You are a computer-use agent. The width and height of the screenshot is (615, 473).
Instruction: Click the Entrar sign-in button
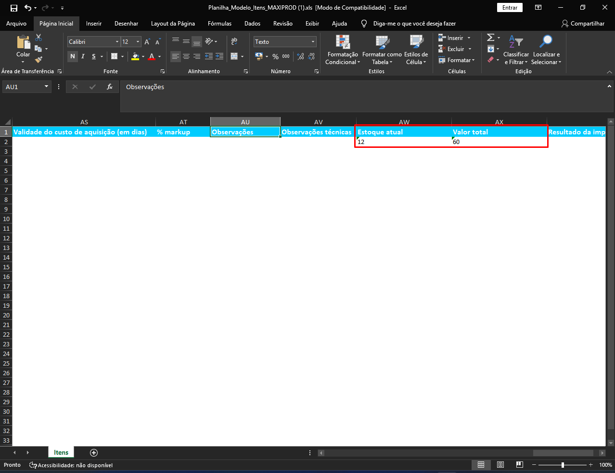[x=510, y=8]
